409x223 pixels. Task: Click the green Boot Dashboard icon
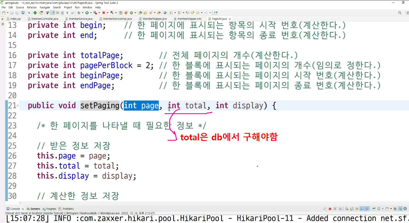coord(35,13)
